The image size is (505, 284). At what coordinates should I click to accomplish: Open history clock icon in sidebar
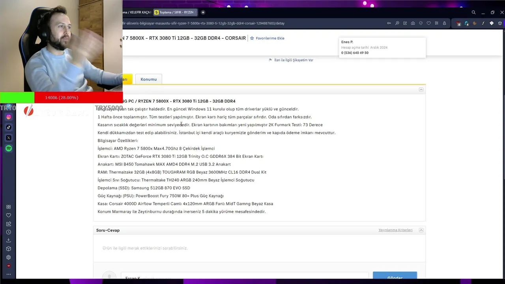pyautogui.click(x=9, y=232)
